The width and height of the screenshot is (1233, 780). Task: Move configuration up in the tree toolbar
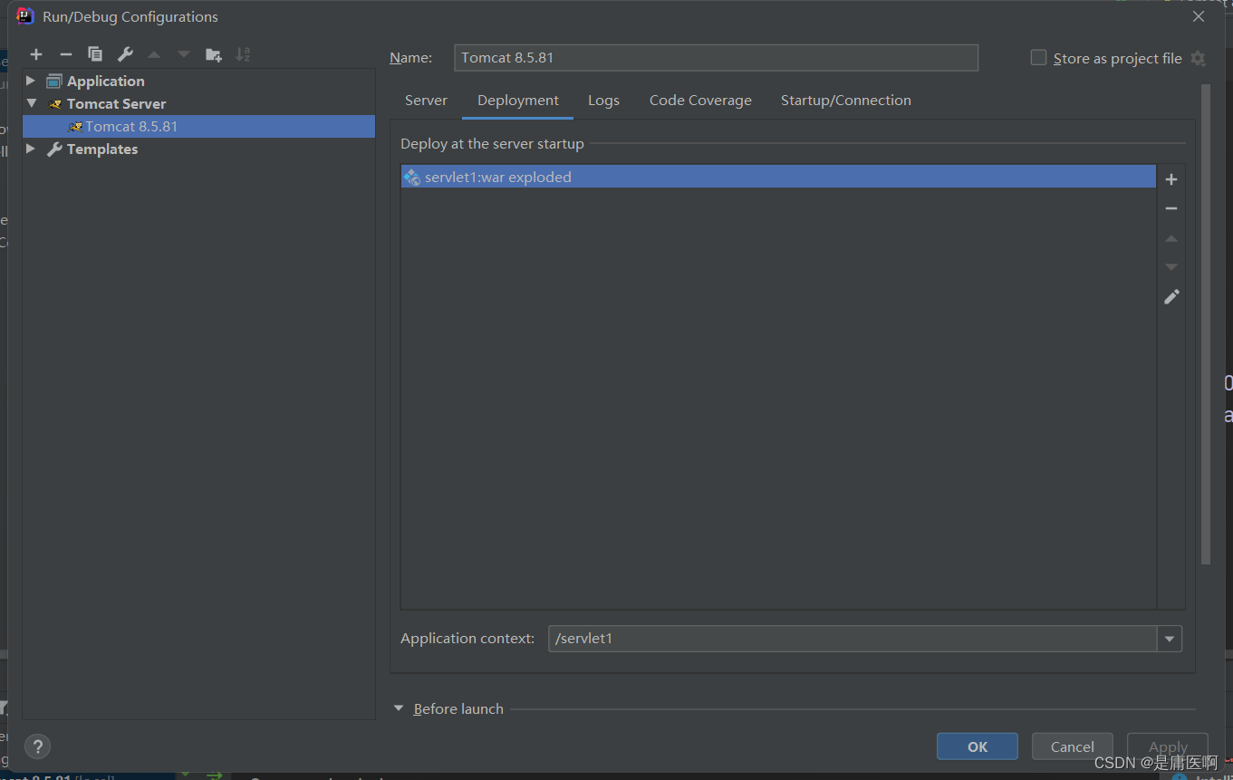[x=154, y=54]
